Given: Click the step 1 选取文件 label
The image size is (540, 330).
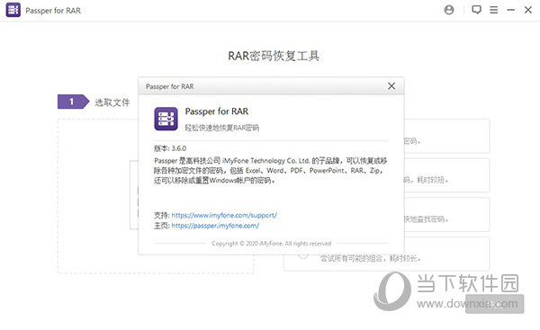Looking at the screenshot, I should coord(112,103).
